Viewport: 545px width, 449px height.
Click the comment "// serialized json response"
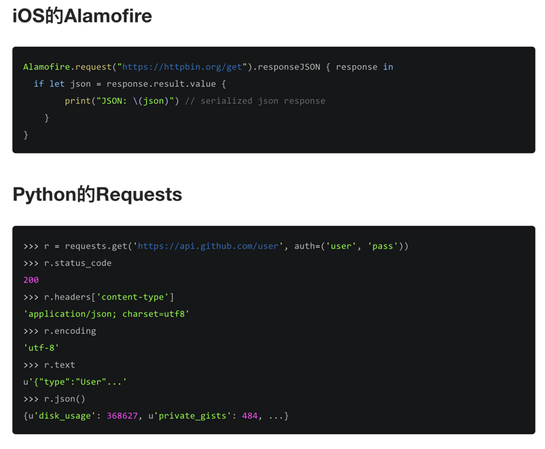point(255,101)
